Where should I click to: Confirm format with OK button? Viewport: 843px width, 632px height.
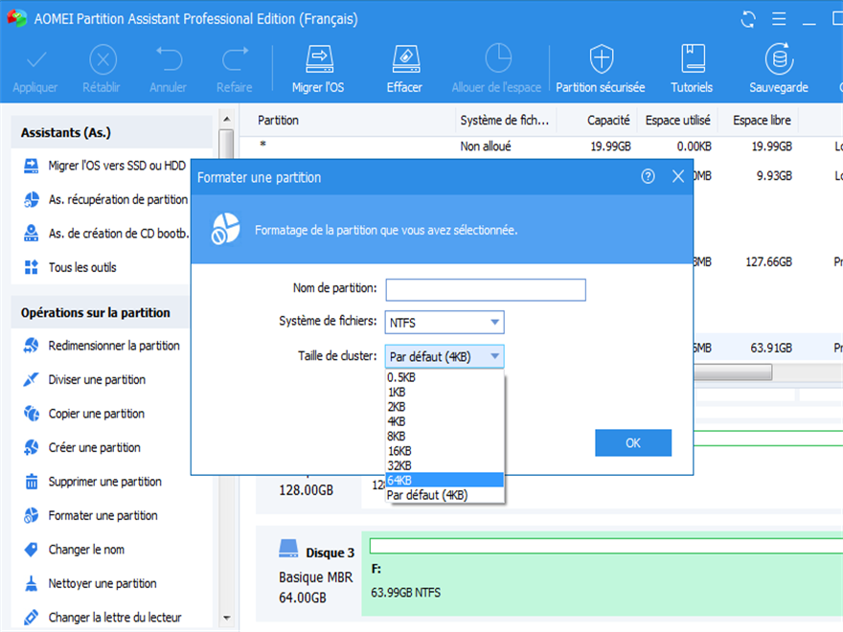(633, 442)
